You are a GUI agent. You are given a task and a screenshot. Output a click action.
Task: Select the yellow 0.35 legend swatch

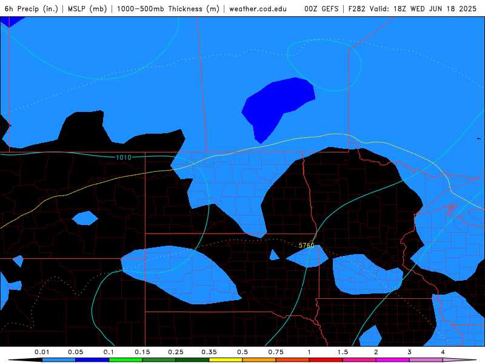pos(226,360)
